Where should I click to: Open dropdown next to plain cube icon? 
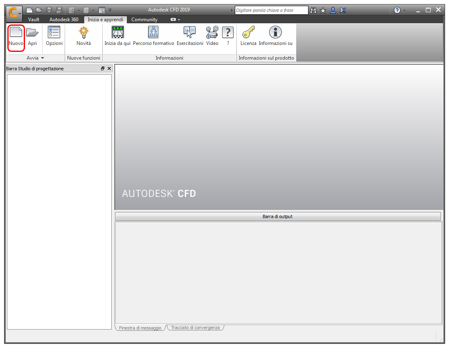click(x=93, y=11)
